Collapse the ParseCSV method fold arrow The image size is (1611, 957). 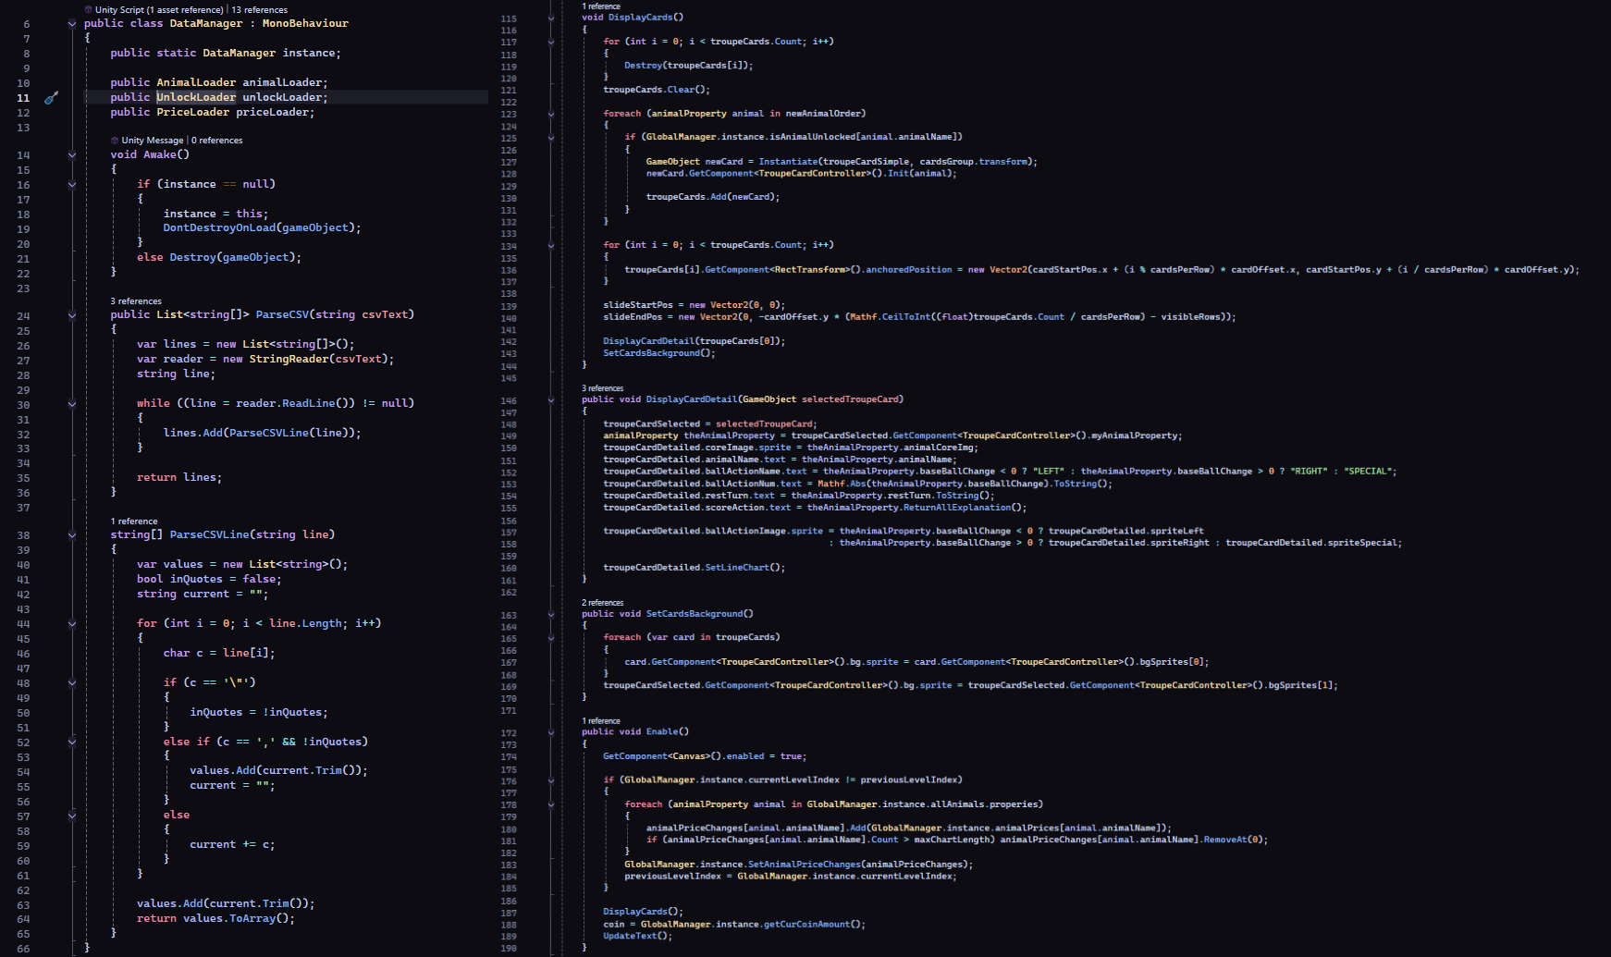pos(72,315)
